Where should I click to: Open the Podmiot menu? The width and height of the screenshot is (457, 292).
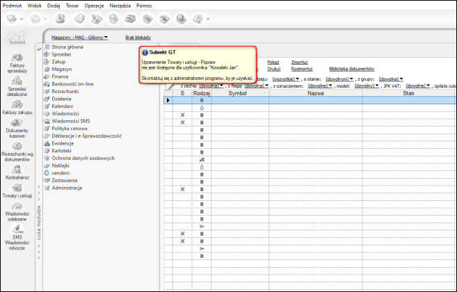(x=12, y=6)
